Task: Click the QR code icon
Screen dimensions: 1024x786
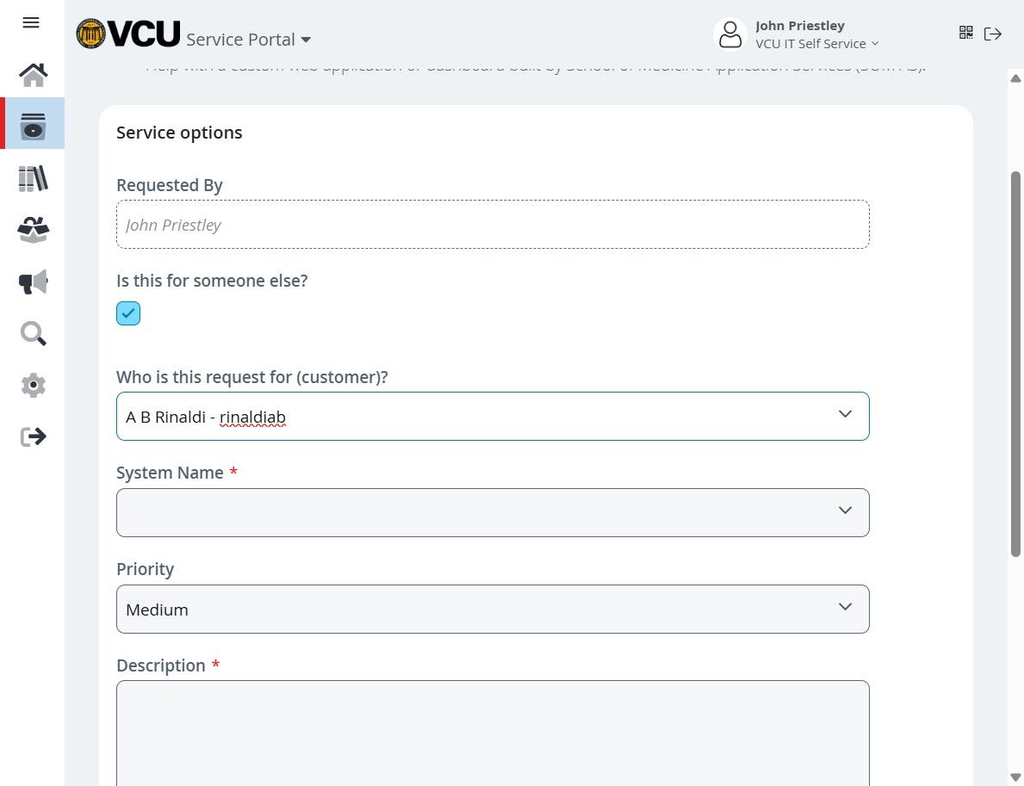Action: (966, 33)
